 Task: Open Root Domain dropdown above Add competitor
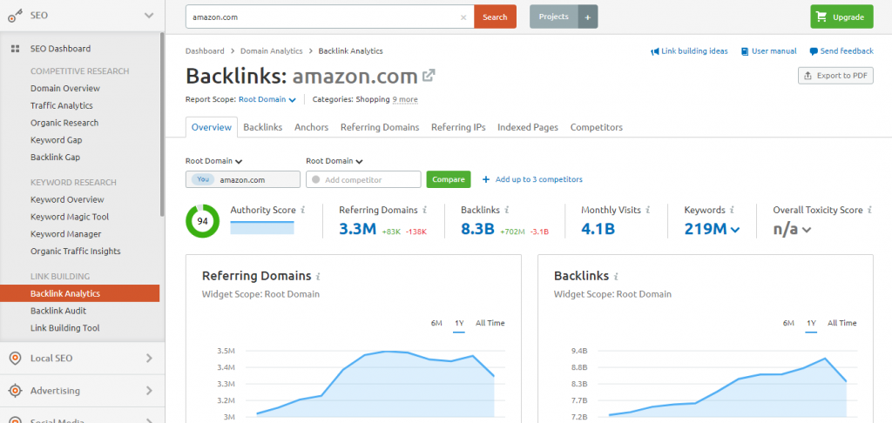coord(334,161)
